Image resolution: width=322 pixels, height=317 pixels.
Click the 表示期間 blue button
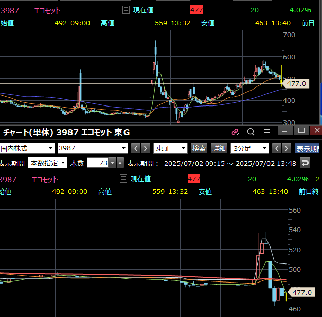307,148
